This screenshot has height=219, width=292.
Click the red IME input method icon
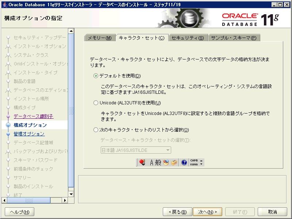141,162
